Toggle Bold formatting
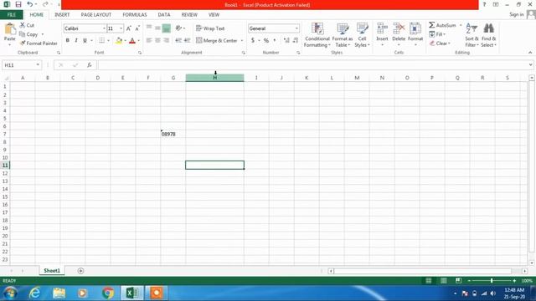 [x=67, y=40]
